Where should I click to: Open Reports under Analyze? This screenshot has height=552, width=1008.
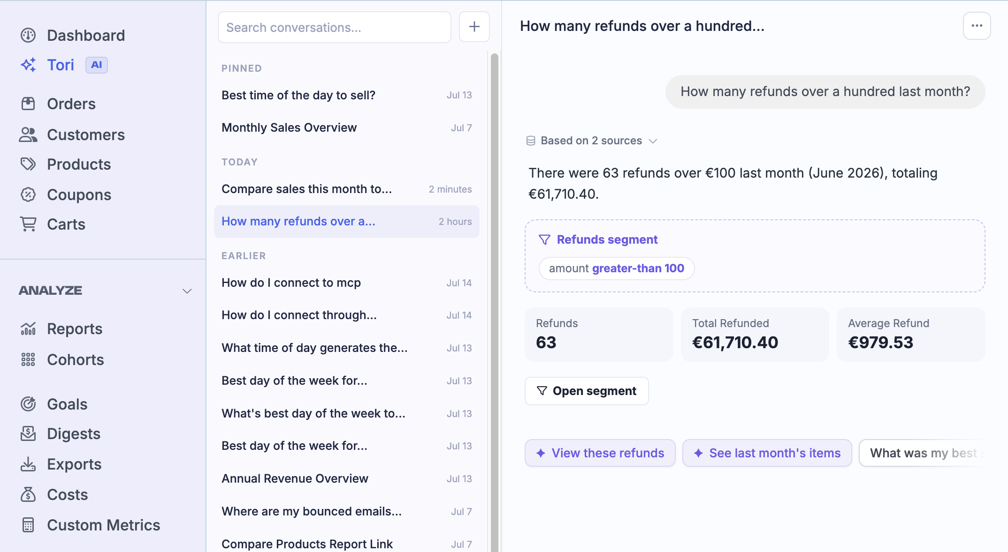[75, 328]
